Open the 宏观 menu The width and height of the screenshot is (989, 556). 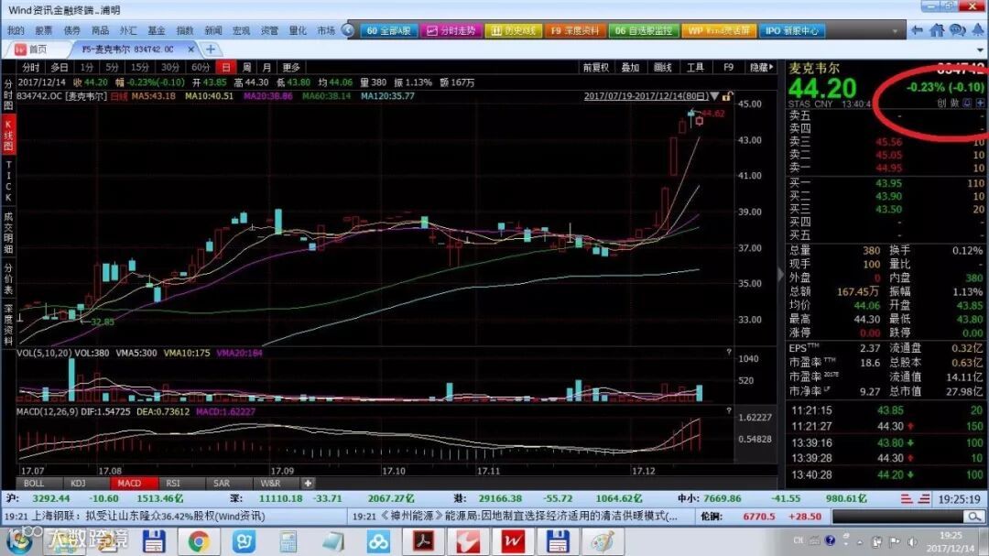point(241,30)
